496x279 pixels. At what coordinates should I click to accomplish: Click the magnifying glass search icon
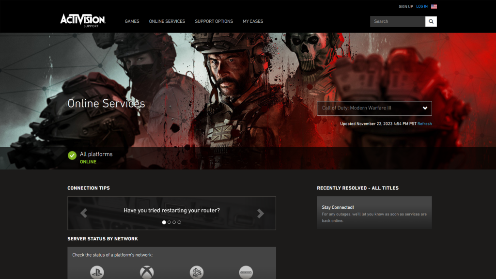point(431,21)
